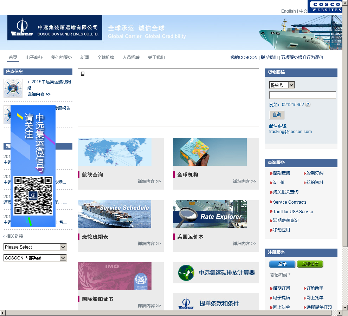
Task: Open the COSCON 内部系统 dropdown
Action: click(35, 258)
